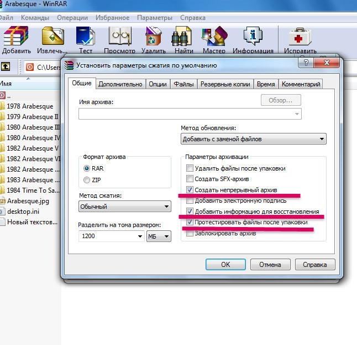
Task: Switch to the Дополнительно tab
Action: point(120,84)
